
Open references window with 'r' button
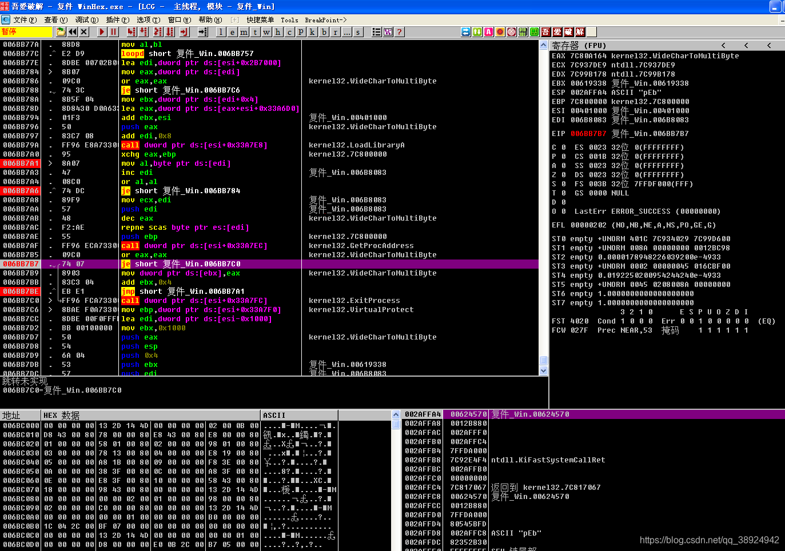pos(336,32)
